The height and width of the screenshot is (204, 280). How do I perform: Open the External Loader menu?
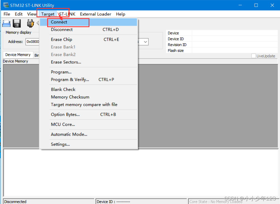coord(95,14)
